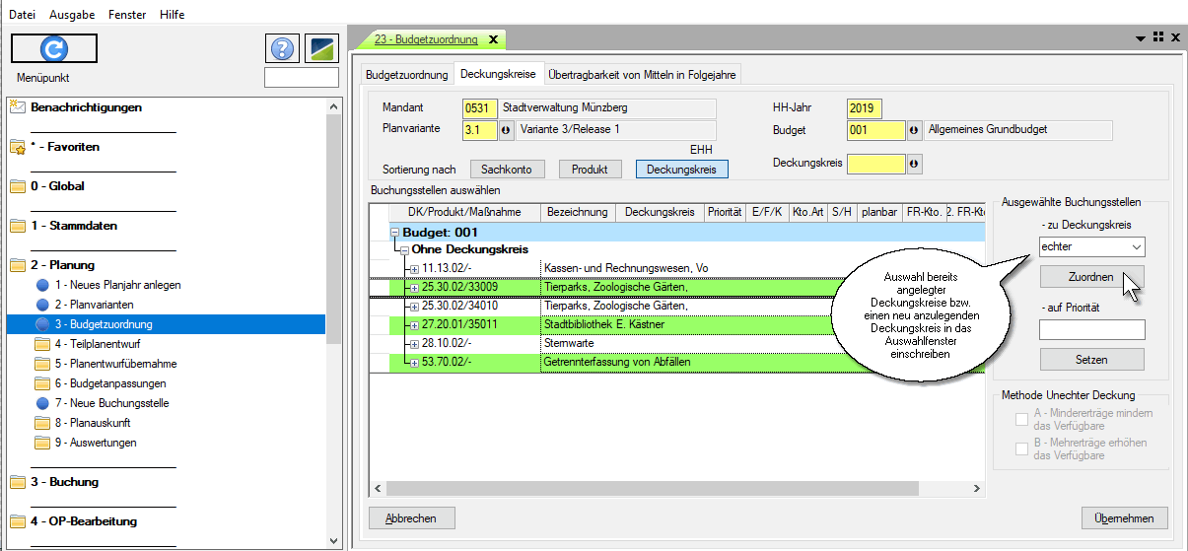The image size is (1188, 551).
Task: Open Benachrichtigungen envelope item
Action: pyautogui.click(x=18, y=107)
